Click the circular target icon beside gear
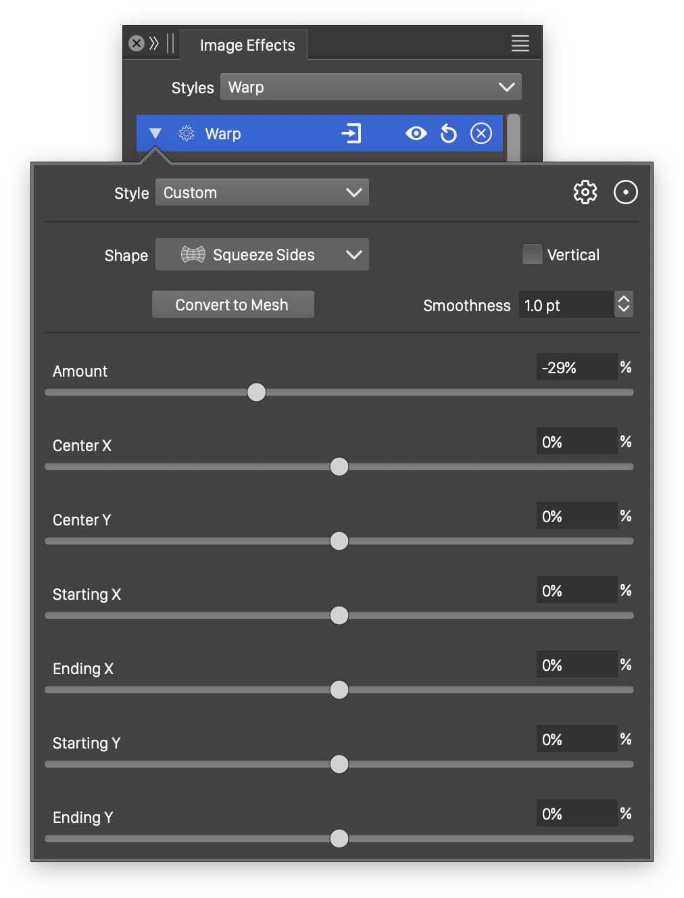The image size is (684, 898). (625, 192)
